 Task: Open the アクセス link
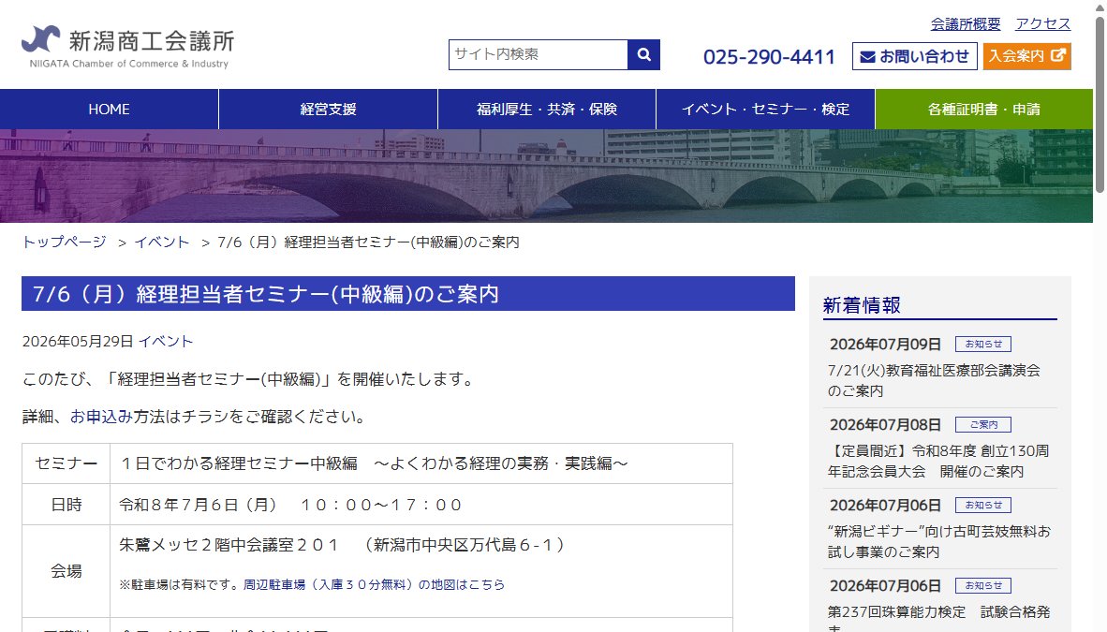pos(1042,24)
